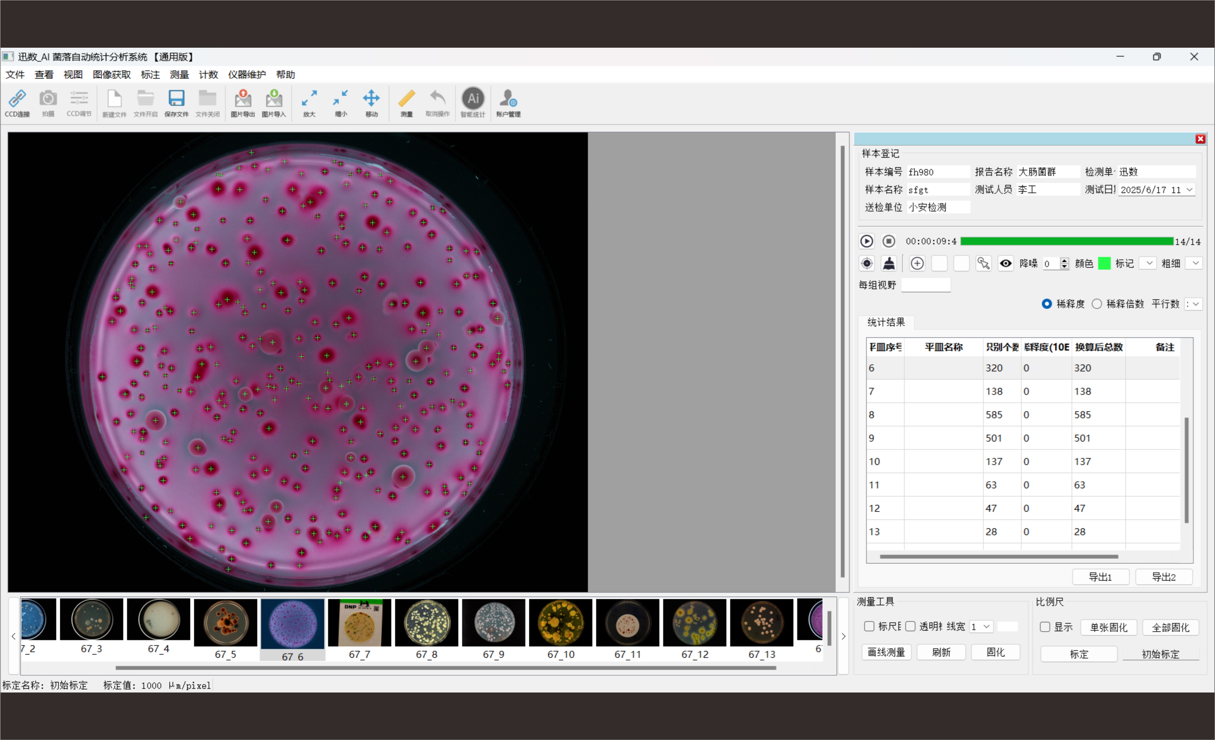This screenshot has height=740, width=1215.
Task: Open the 仪器维护 menu
Action: tap(247, 74)
